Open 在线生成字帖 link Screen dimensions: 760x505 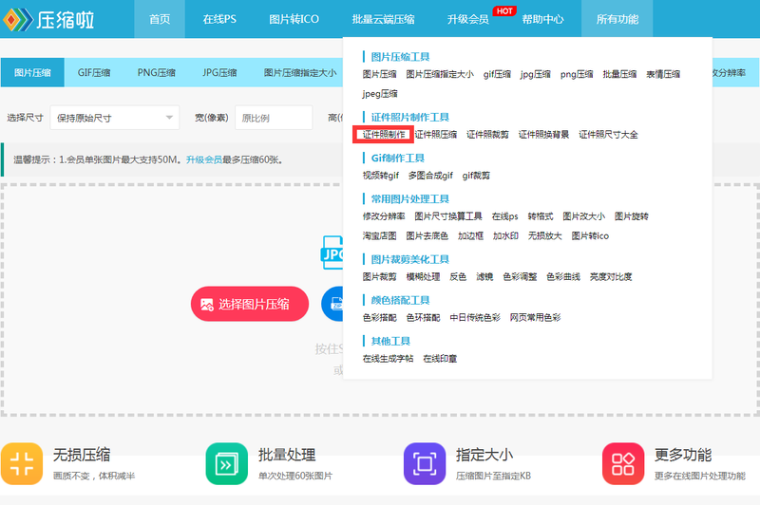tap(389, 358)
